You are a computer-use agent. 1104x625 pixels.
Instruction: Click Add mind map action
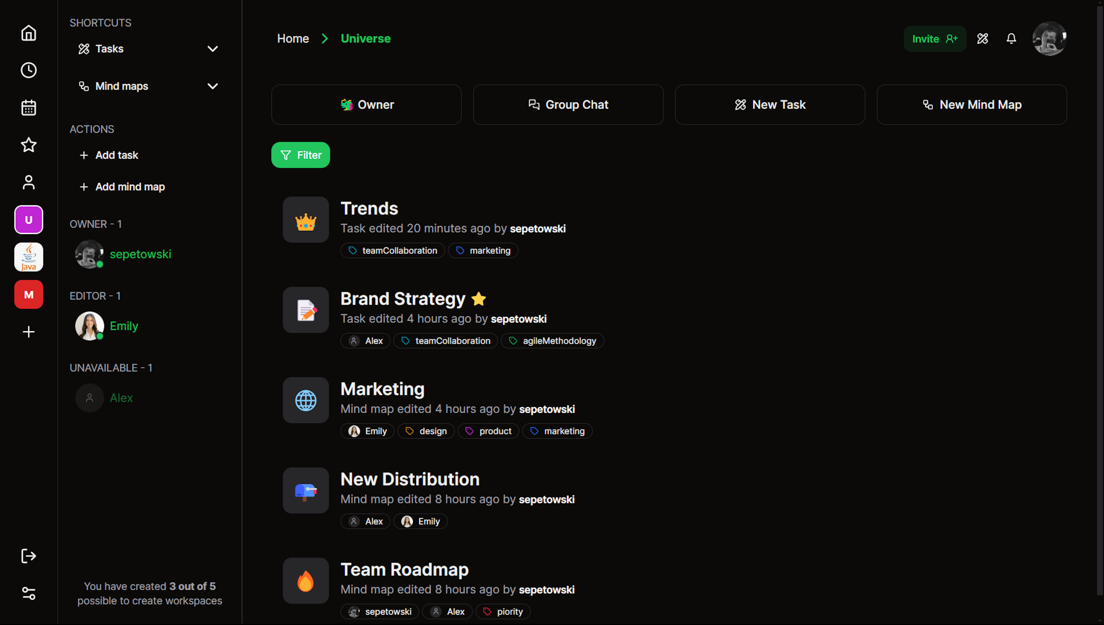coord(122,187)
